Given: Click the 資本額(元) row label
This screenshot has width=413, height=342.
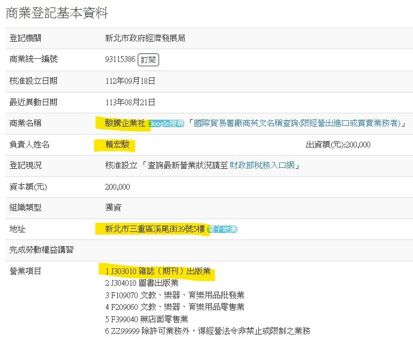Looking at the screenshot, I should coord(28,186).
